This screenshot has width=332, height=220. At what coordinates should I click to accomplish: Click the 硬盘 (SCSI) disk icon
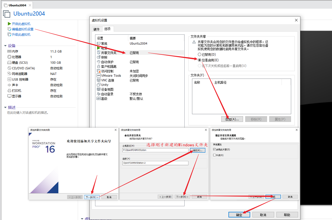point(9,62)
